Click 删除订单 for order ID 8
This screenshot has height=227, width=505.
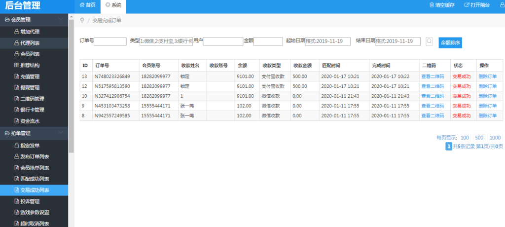tap(487, 115)
